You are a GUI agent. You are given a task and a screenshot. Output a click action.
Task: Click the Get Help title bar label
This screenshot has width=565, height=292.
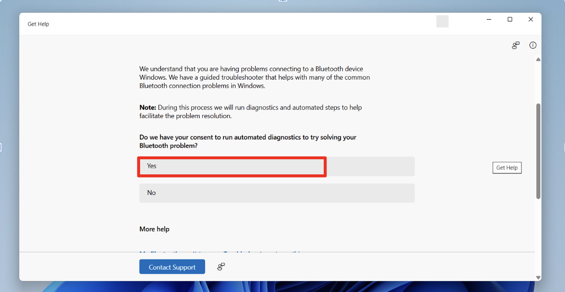coord(38,24)
